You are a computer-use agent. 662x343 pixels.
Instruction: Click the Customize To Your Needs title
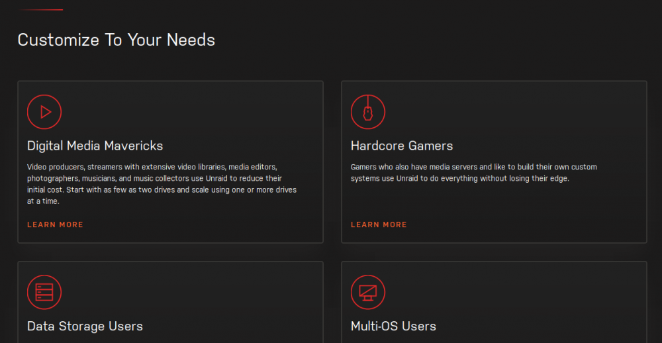(x=117, y=40)
